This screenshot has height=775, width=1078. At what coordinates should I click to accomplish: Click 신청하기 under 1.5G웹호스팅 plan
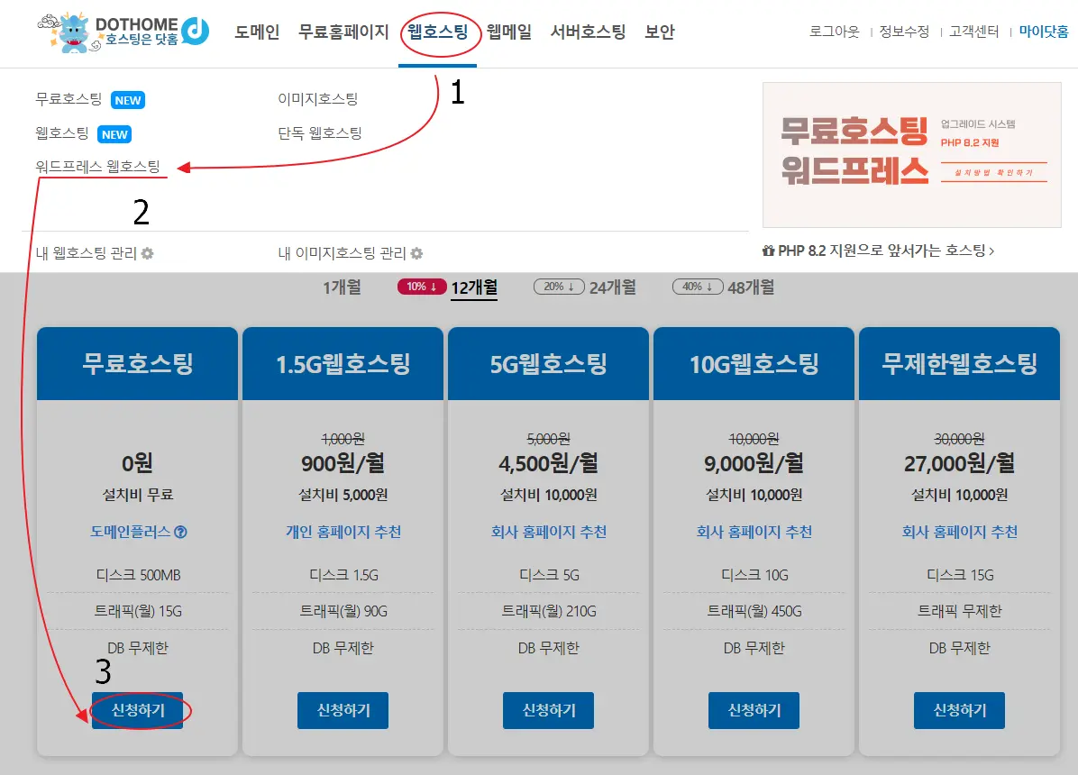[343, 710]
